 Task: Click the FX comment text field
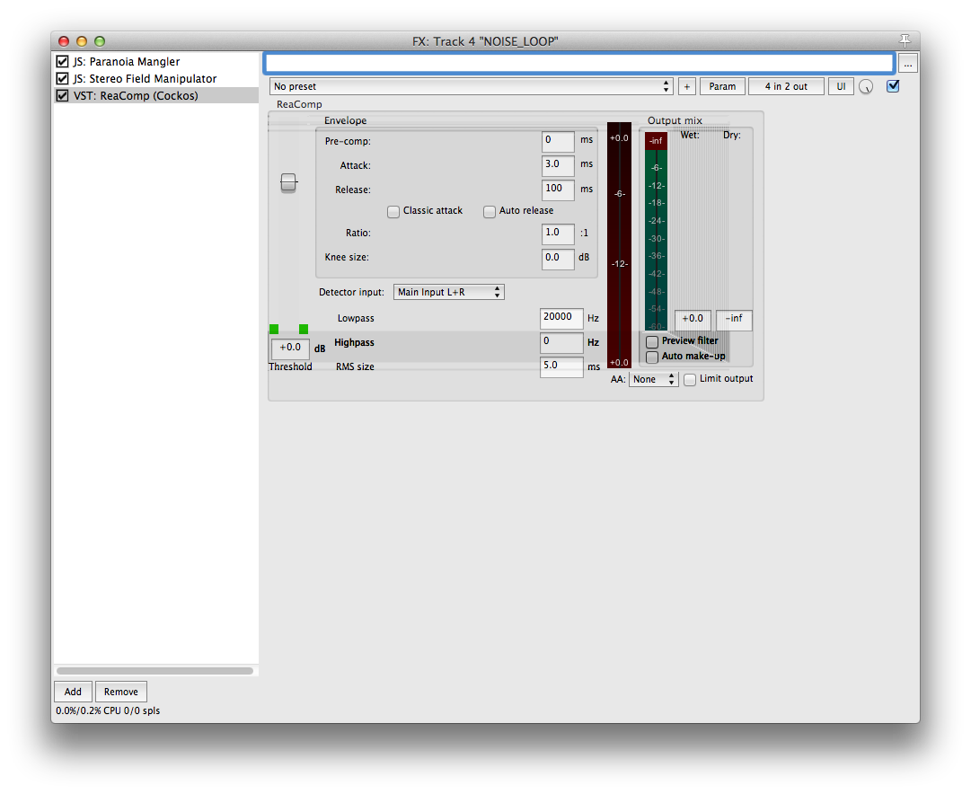pyautogui.click(x=579, y=63)
